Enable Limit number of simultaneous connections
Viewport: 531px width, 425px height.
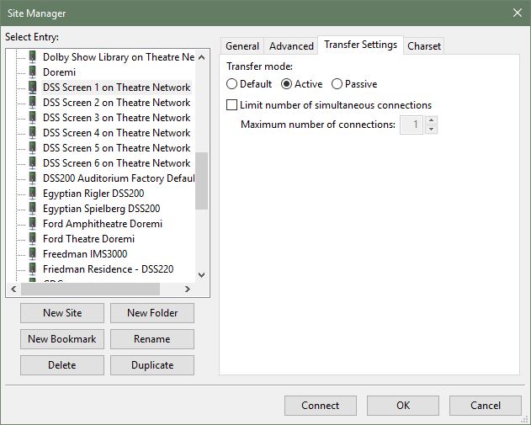(231, 105)
